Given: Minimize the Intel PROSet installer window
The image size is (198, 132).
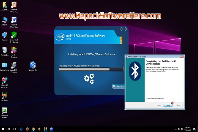Looking at the screenshot, I should 121,29.
